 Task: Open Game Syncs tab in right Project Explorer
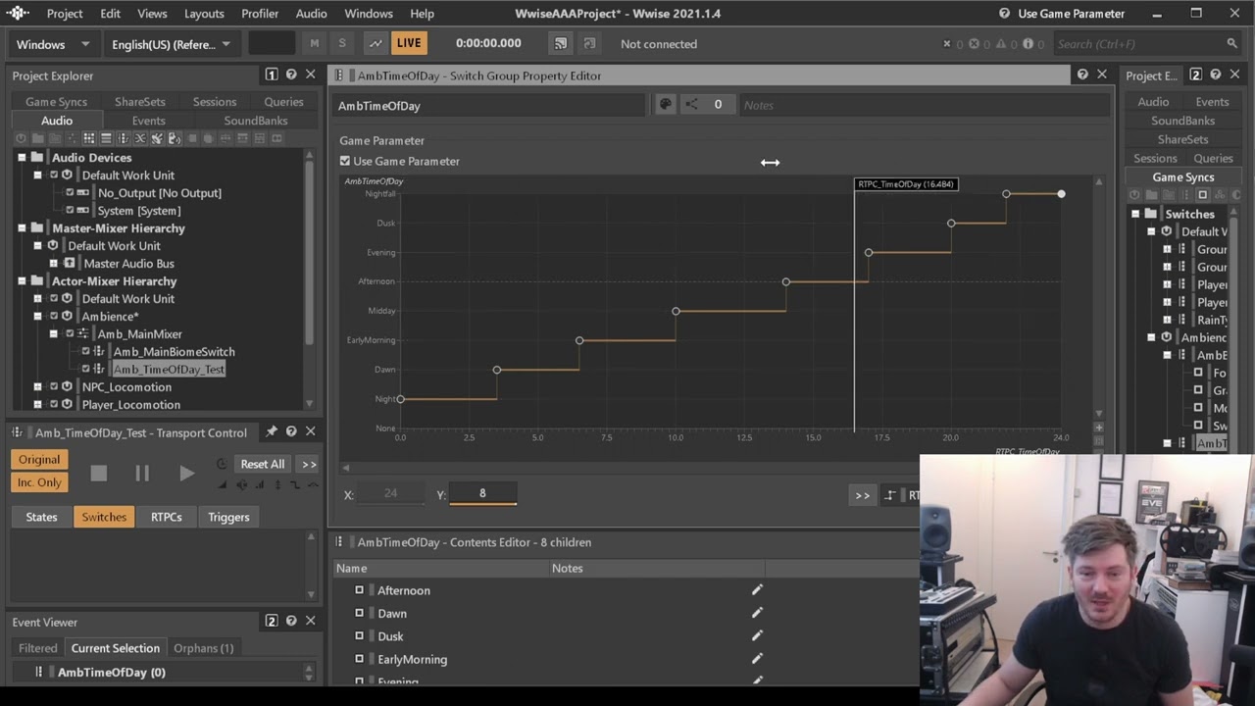tap(1183, 177)
